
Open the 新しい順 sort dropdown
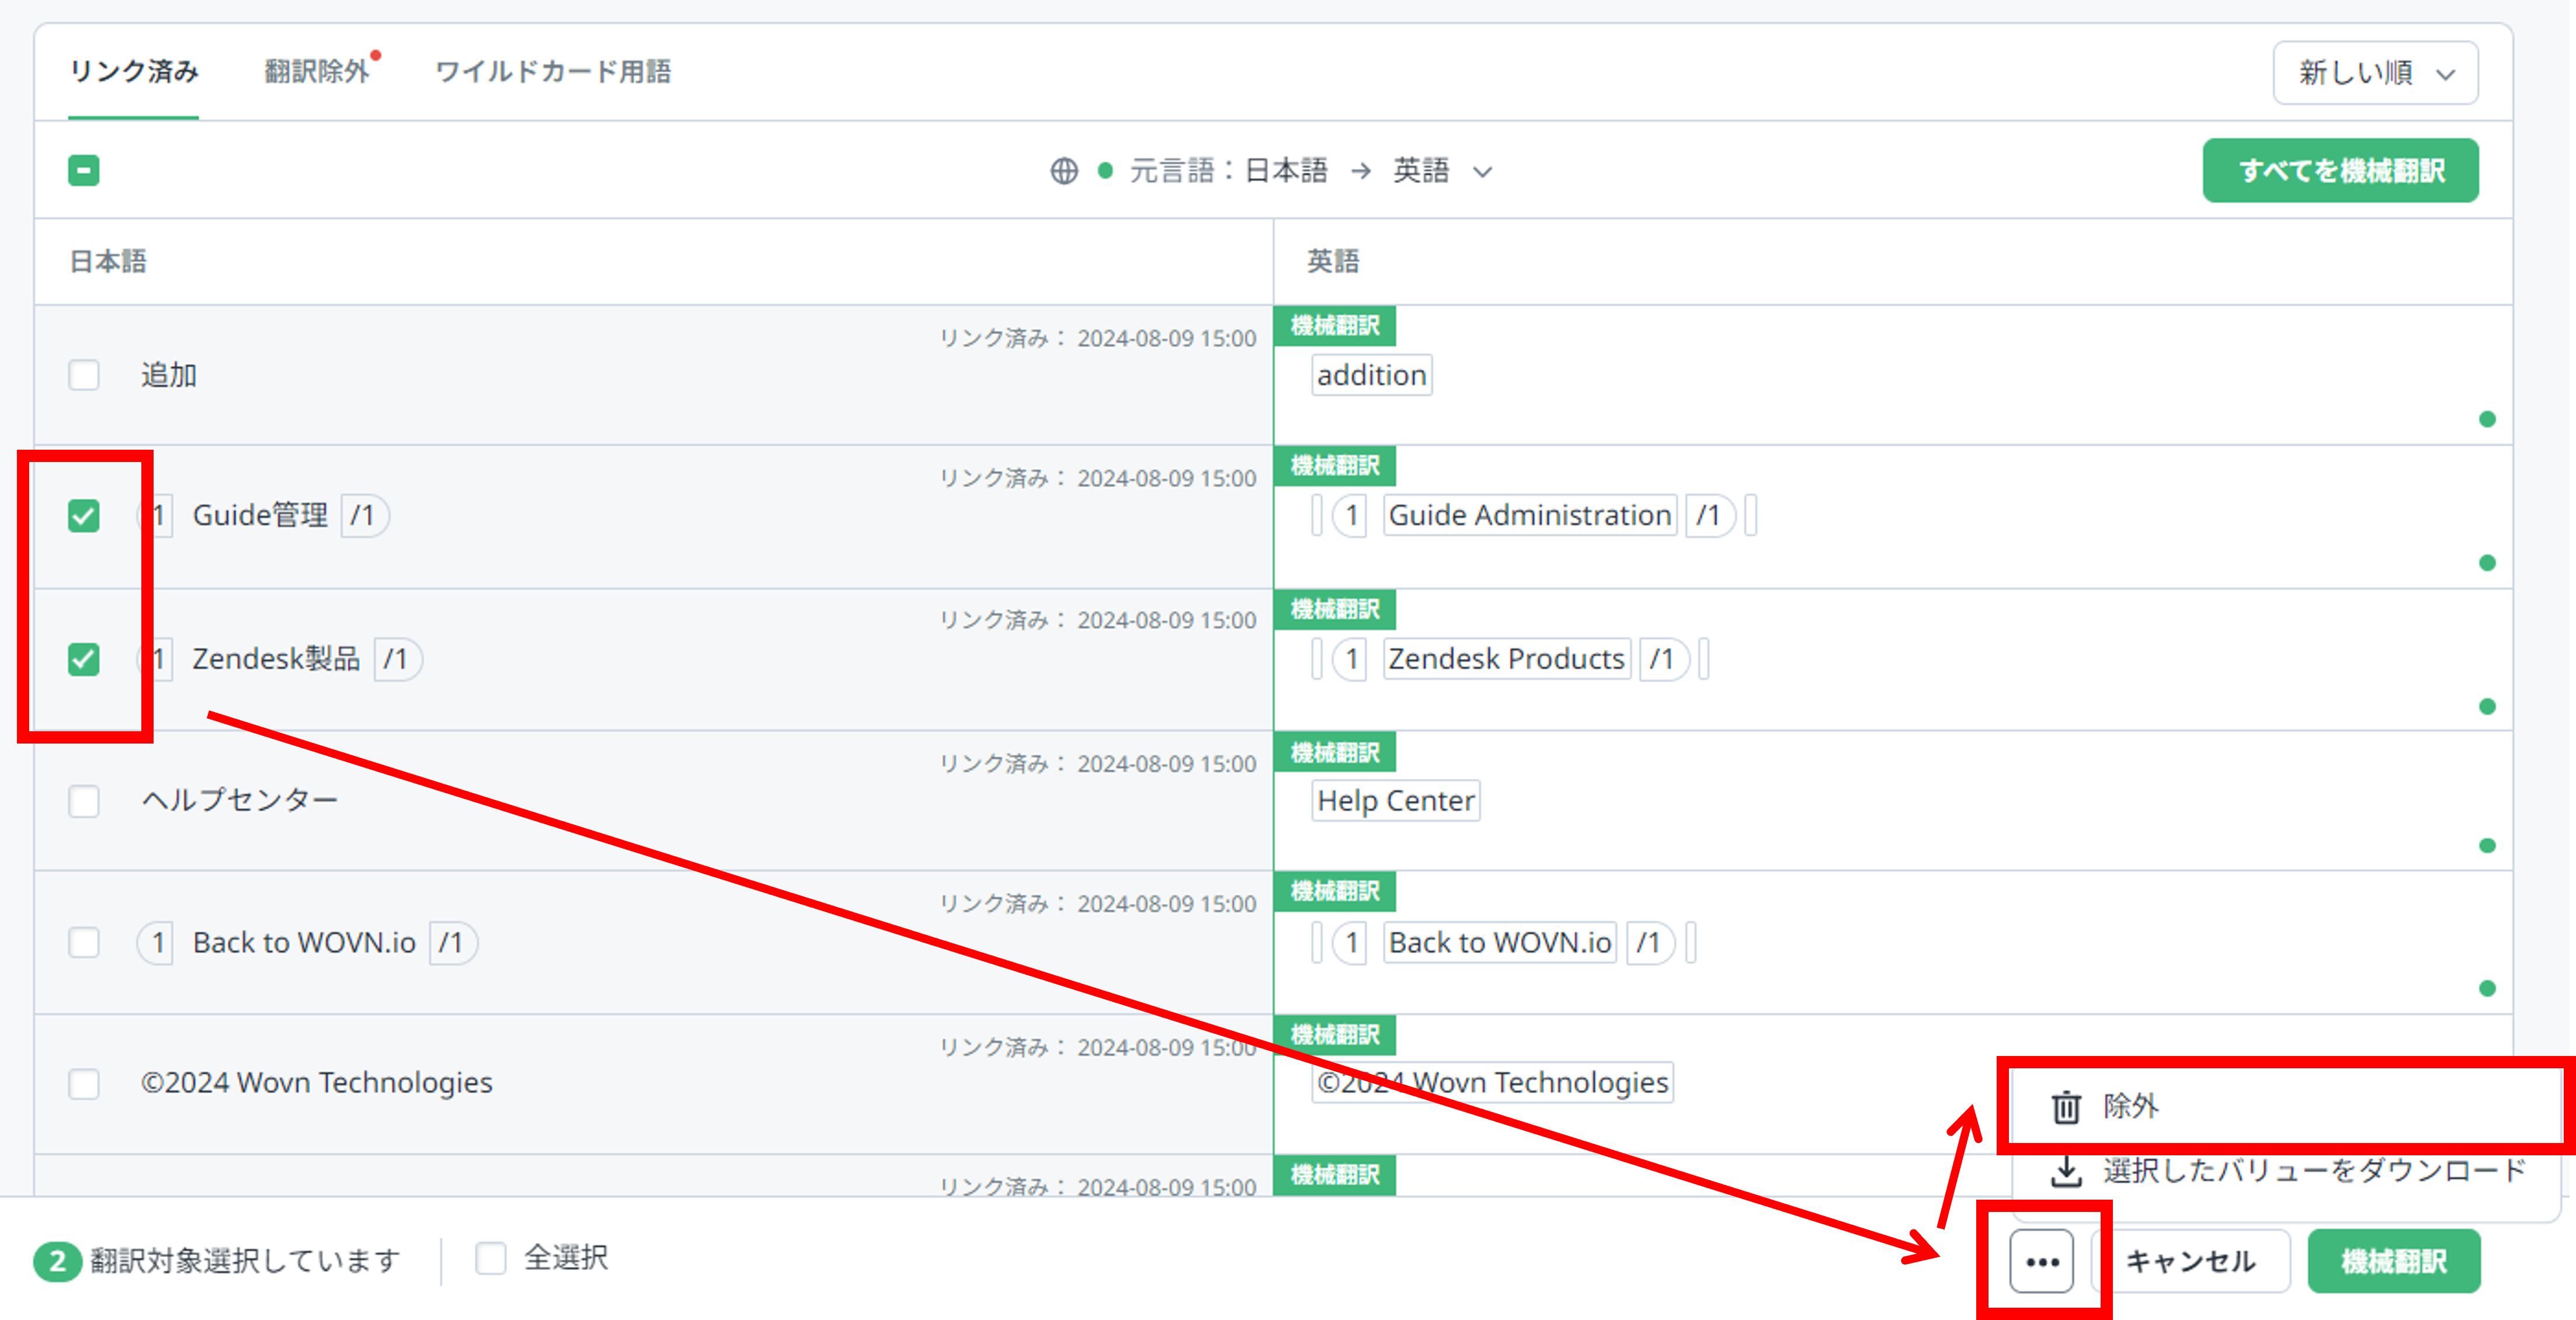2375,73
